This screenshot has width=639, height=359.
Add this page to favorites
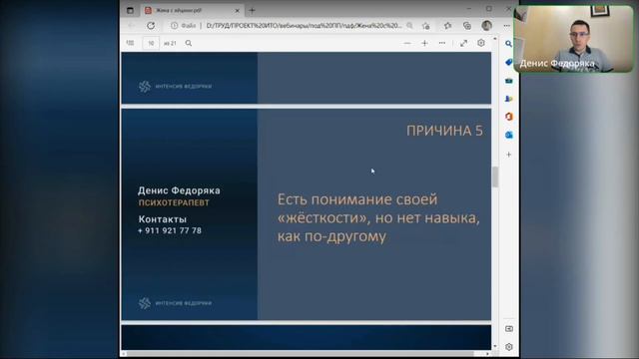pos(426,26)
